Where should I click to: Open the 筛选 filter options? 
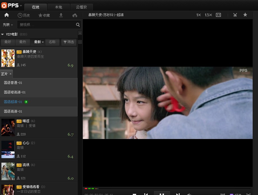[69, 42]
